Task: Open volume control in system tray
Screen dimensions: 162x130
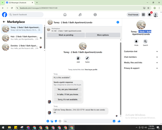Action: pyautogui.click(x=145, y=127)
